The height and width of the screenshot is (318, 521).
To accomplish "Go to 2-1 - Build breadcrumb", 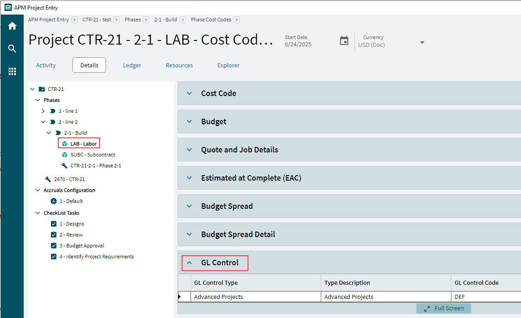I will [166, 20].
